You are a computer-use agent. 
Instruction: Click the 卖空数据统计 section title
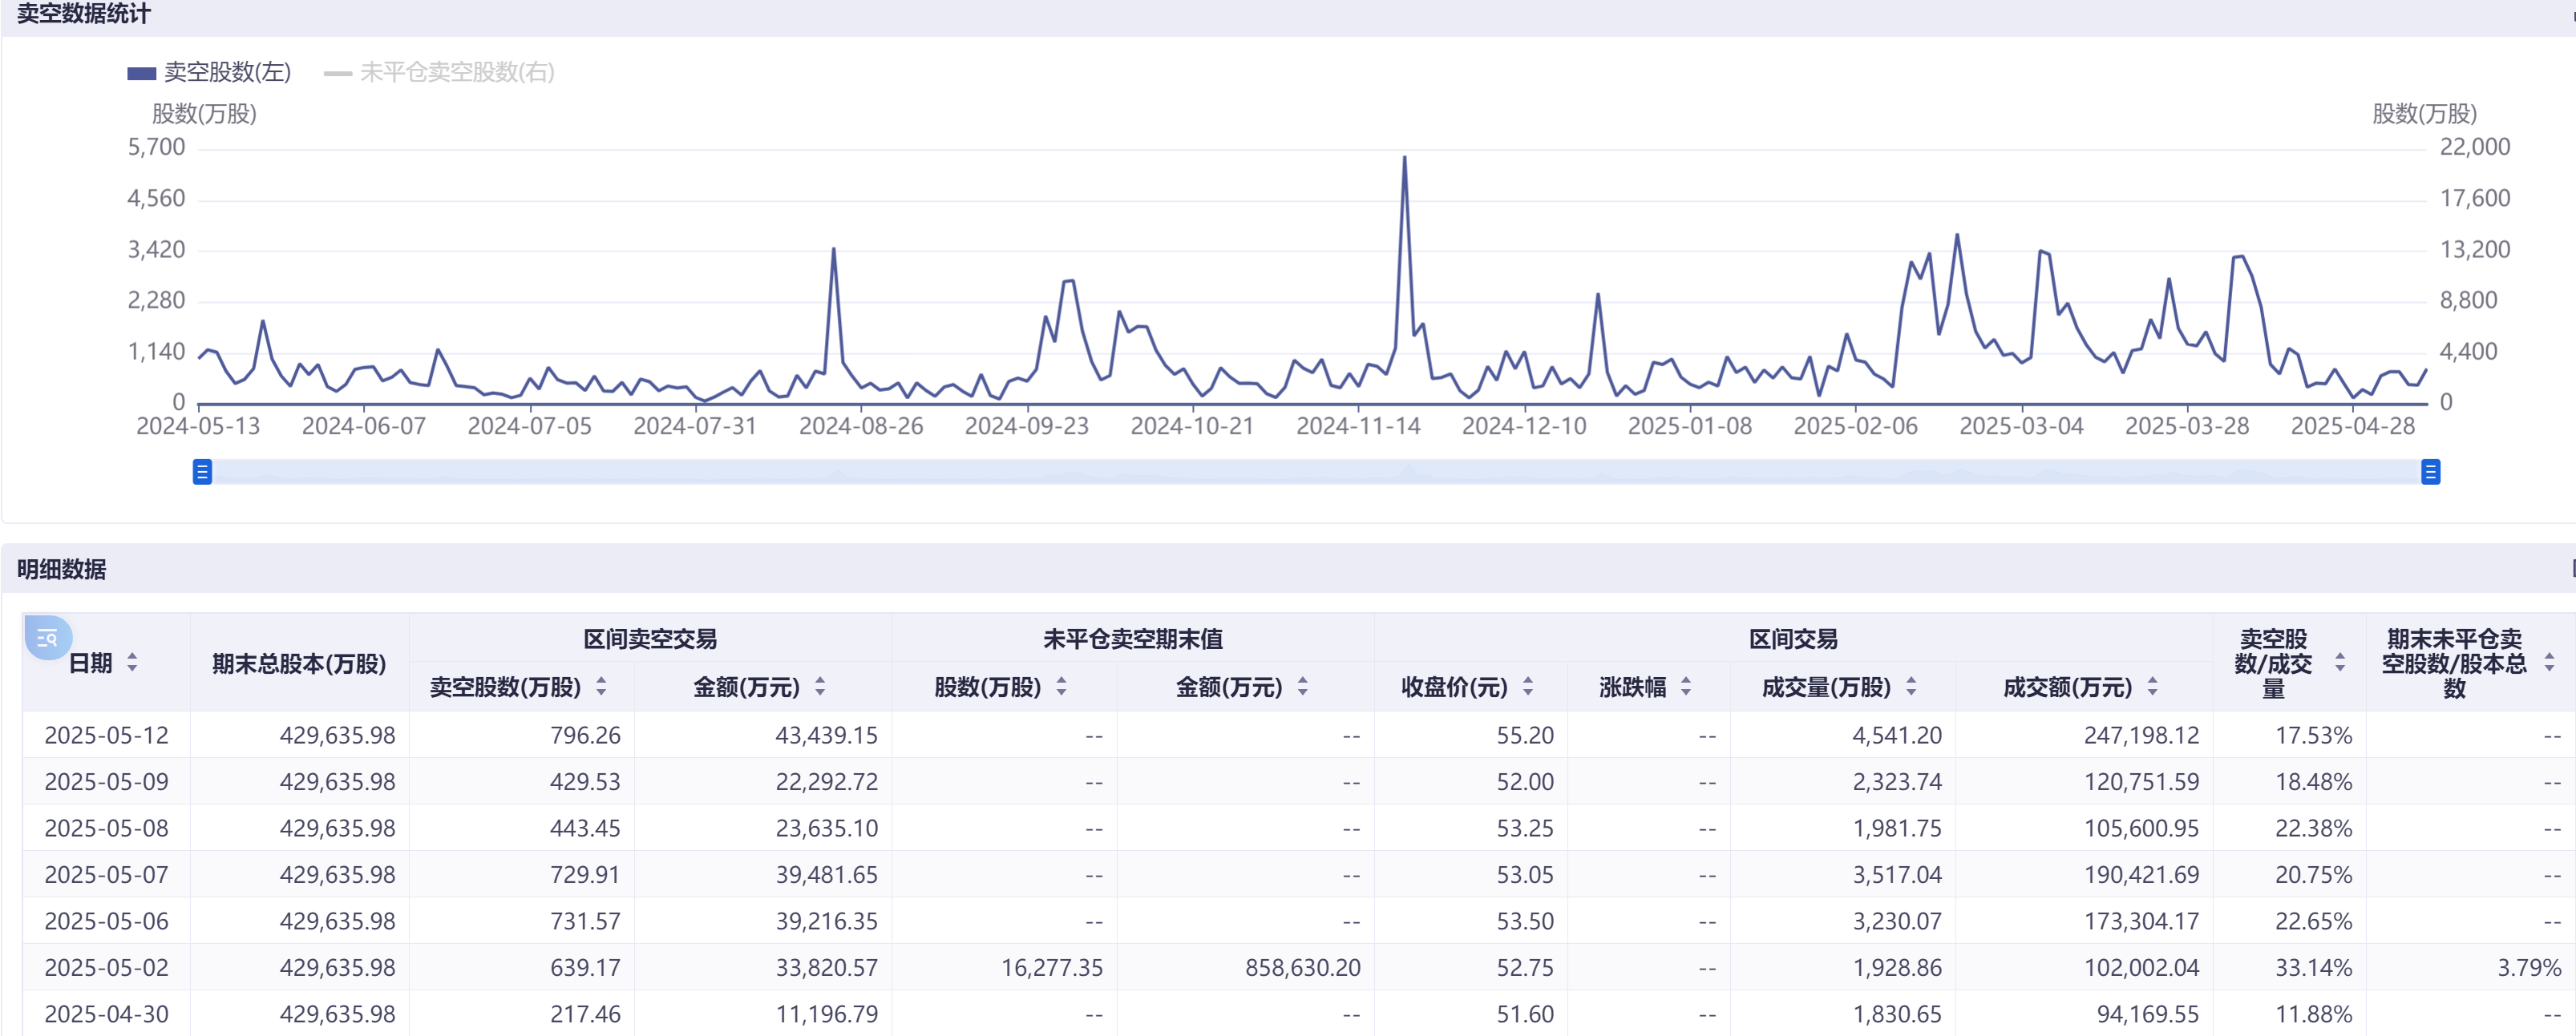pyautogui.click(x=84, y=14)
